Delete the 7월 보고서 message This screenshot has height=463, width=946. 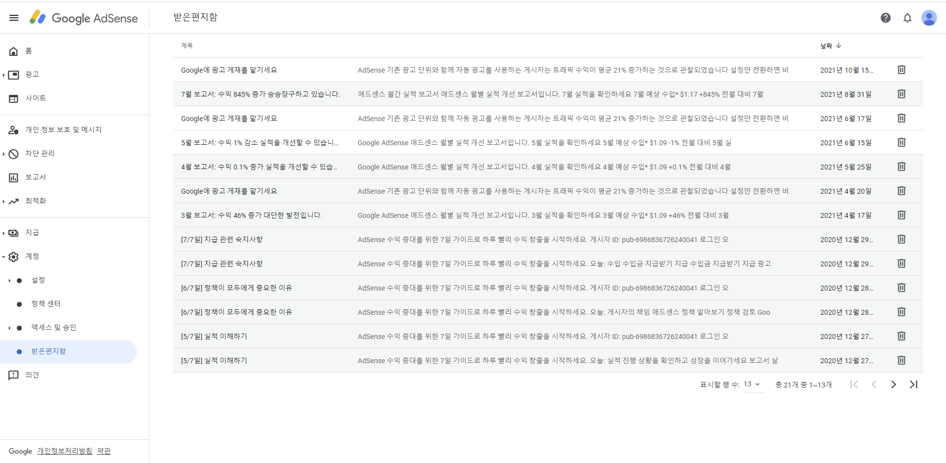coord(901,94)
